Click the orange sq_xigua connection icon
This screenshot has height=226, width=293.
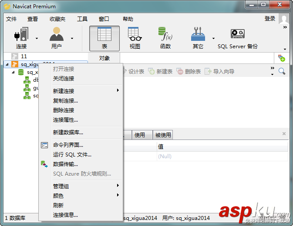point(14,64)
